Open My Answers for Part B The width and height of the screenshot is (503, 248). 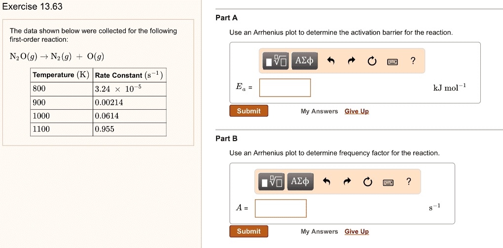tap(319, 232)
